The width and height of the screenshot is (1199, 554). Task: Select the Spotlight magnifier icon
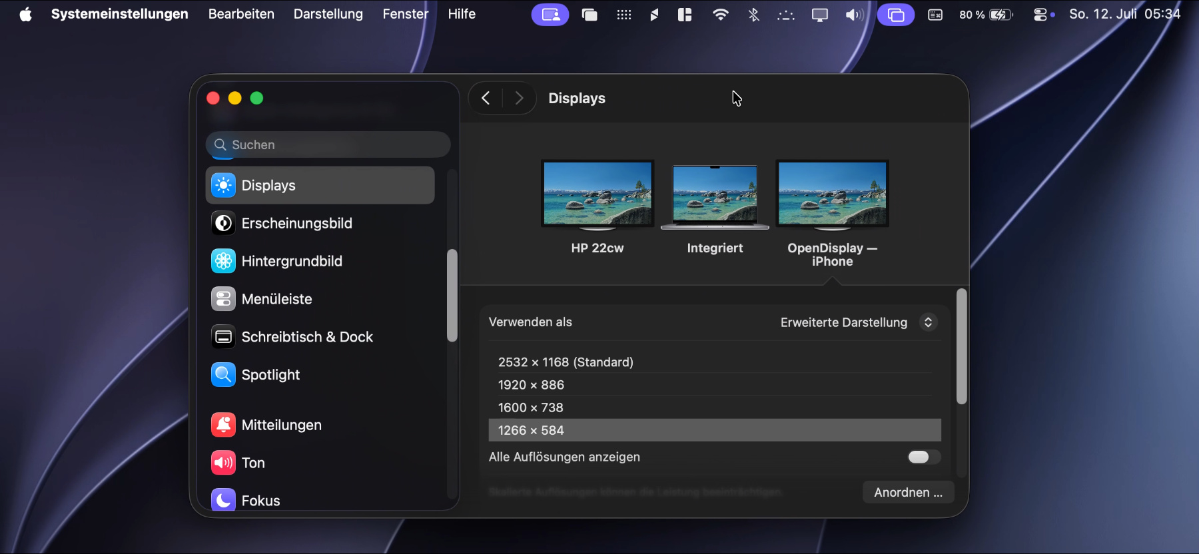click(223, 375)
